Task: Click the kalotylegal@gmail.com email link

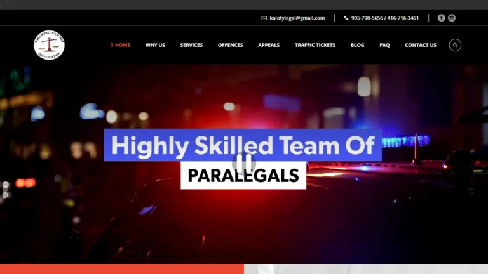Action: 297,18
